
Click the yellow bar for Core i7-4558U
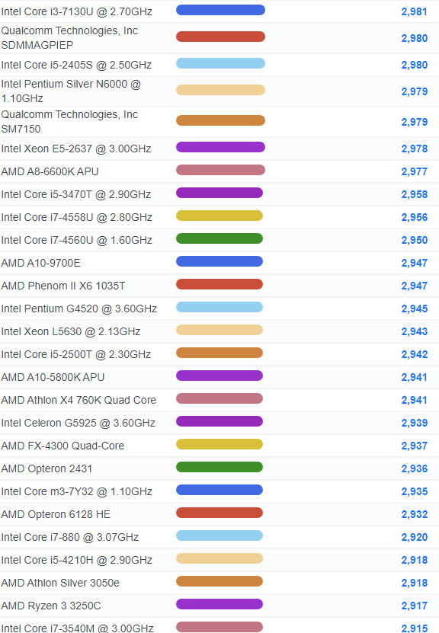(219, 216)
